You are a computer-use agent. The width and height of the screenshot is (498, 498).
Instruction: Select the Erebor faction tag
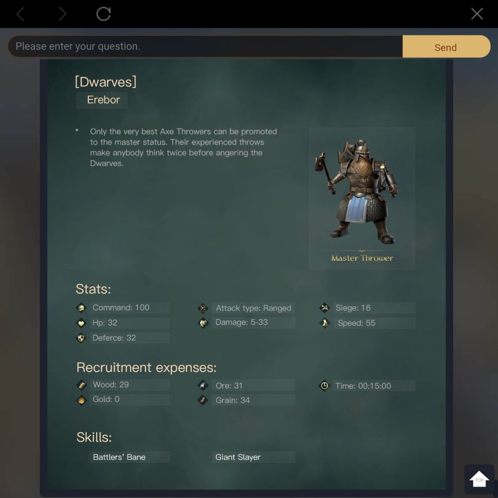pos(102,100)
